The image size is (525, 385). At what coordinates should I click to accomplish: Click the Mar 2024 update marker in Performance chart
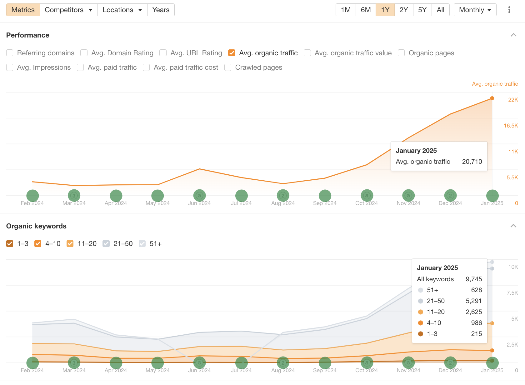point(74,196)
